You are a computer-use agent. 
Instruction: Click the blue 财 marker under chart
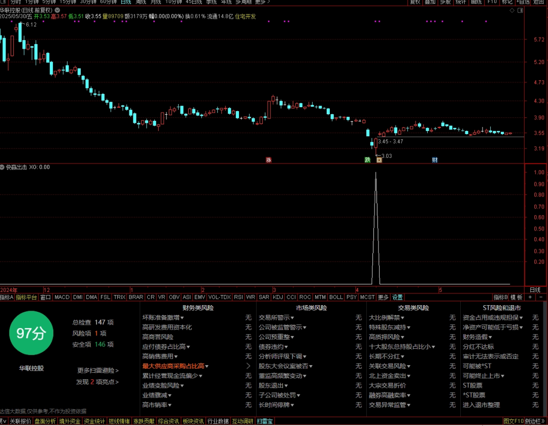[x=434, y=160]
